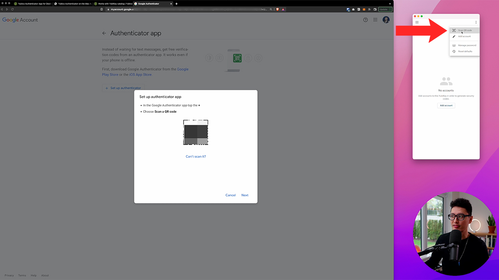Click Next in the authenticator dialog
Viewport: 499px width, 280px height.
[x=245, y=195]
